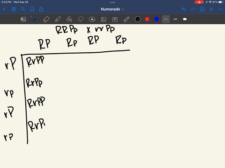Choose the blue pen color
This screenshot has height=168, width=225.
pyautogui.click(x=157, y=19)
